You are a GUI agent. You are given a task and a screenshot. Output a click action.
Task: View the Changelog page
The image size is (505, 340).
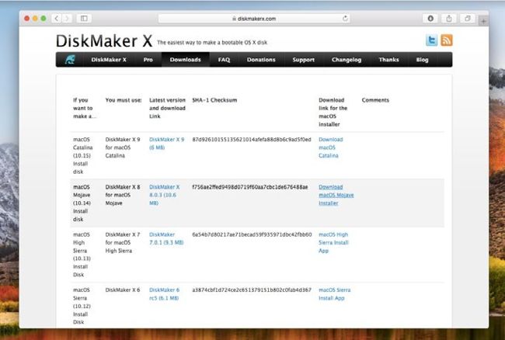click(347, 60)
